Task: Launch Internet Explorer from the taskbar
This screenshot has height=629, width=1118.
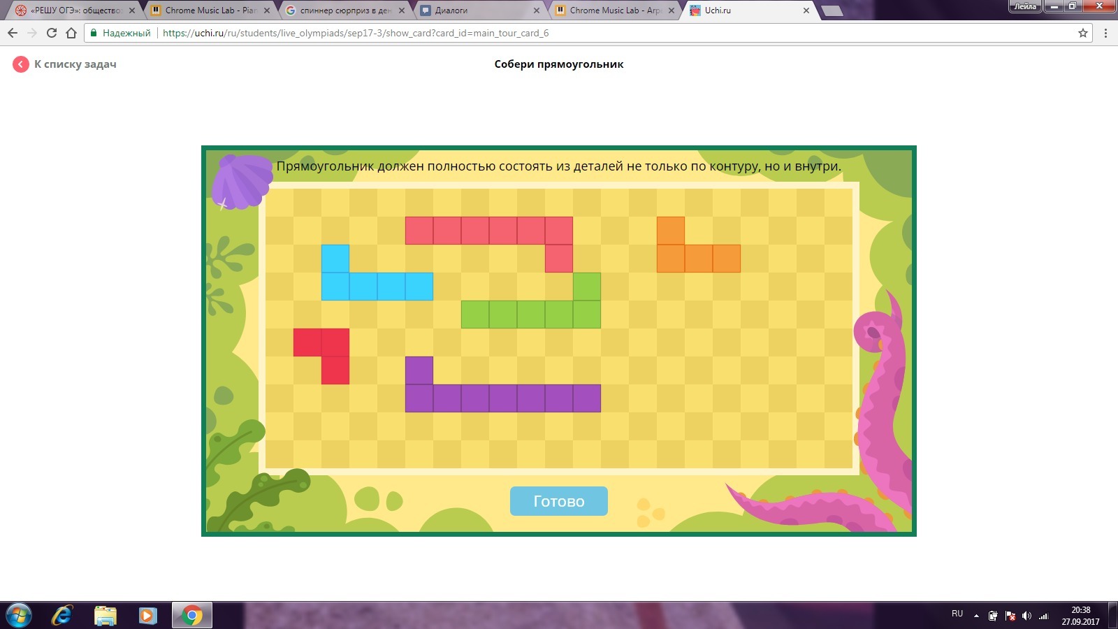Action: 62,616
